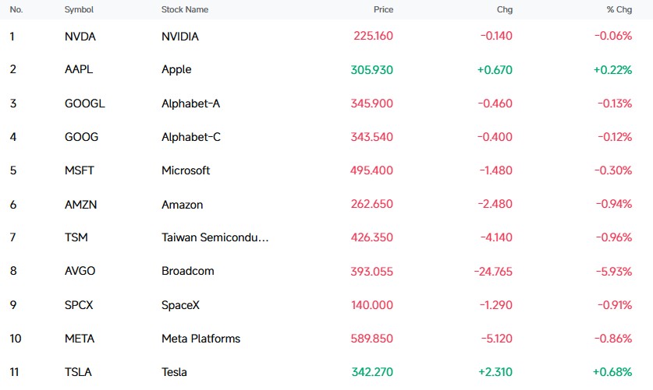The image size is (653, 390).
Task: Click the Chg column header
Action: click(x=504, y=9)
